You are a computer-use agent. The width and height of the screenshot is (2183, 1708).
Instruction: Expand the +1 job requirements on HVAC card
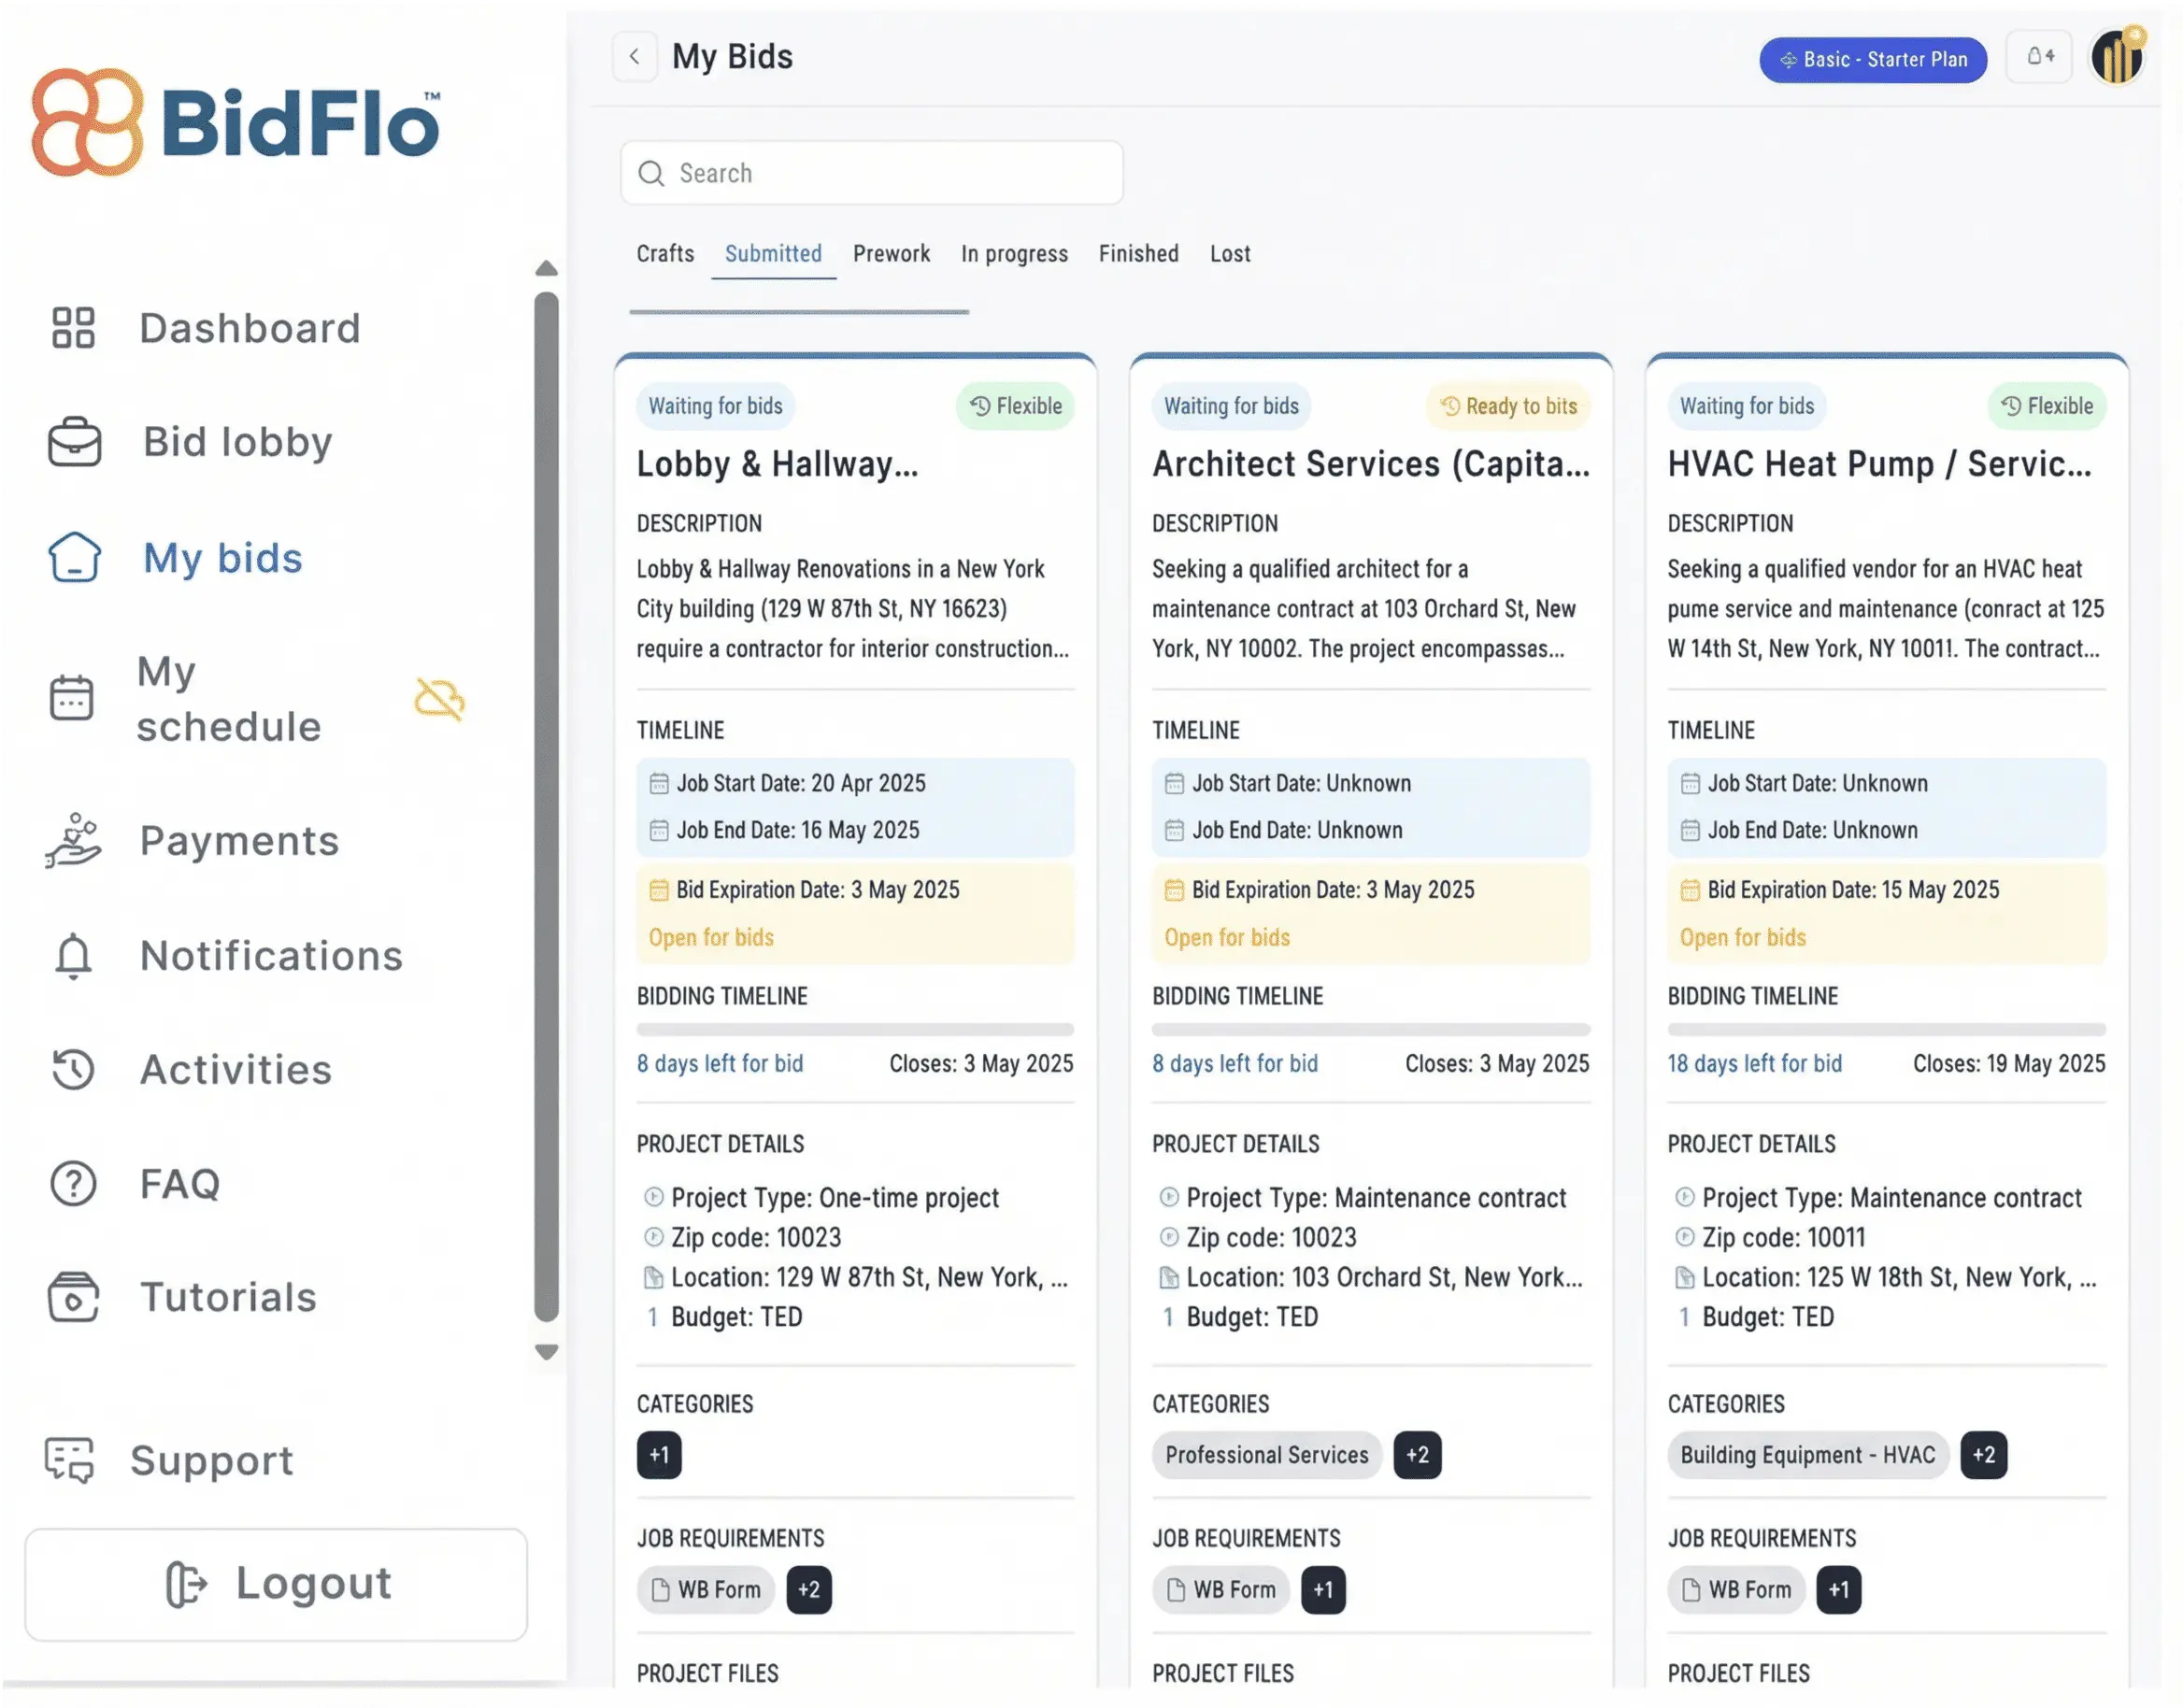pyautogui.click(x=1838, y=1590)
